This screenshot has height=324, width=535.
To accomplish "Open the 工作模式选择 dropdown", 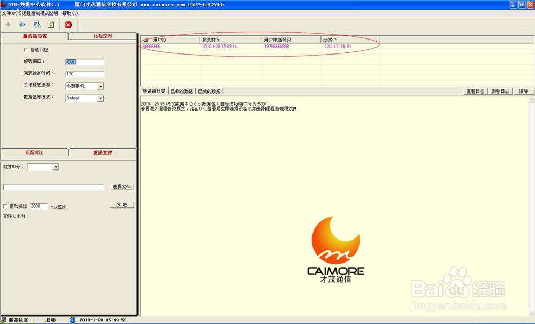I will click(101, 86).
